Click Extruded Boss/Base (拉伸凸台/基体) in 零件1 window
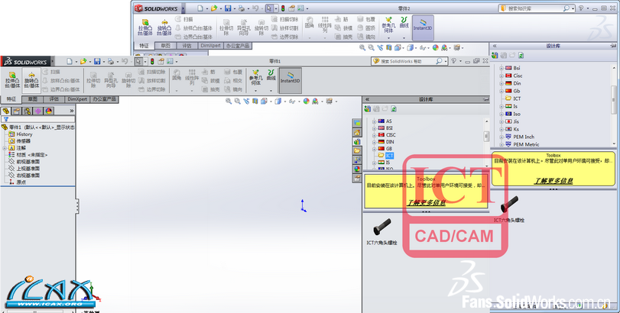620x313 pixels. click(12, 80)
